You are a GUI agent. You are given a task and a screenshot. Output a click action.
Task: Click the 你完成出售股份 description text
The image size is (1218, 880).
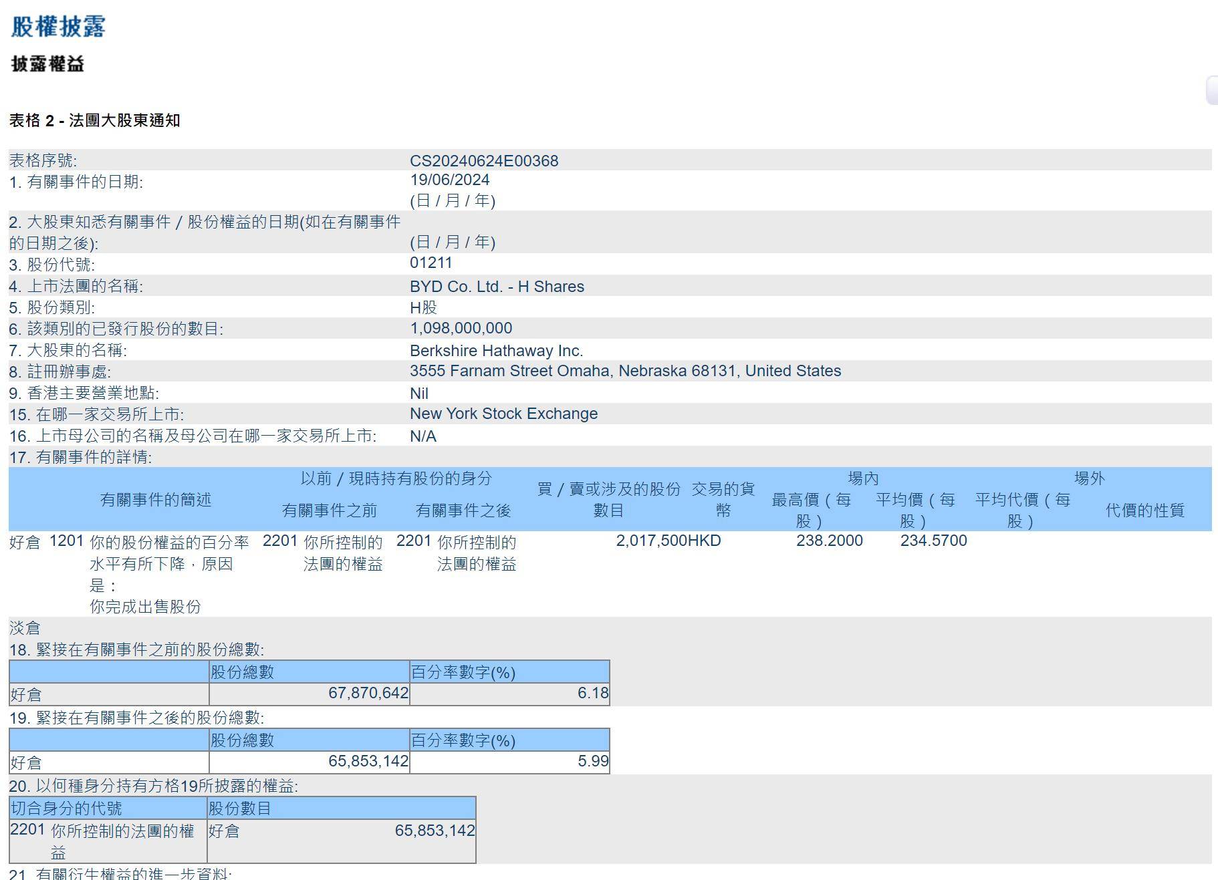[x=145, y=607]
